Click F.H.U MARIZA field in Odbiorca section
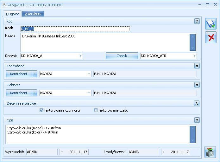Viewport: 220px width, 162px height. [x=145, y=93]
